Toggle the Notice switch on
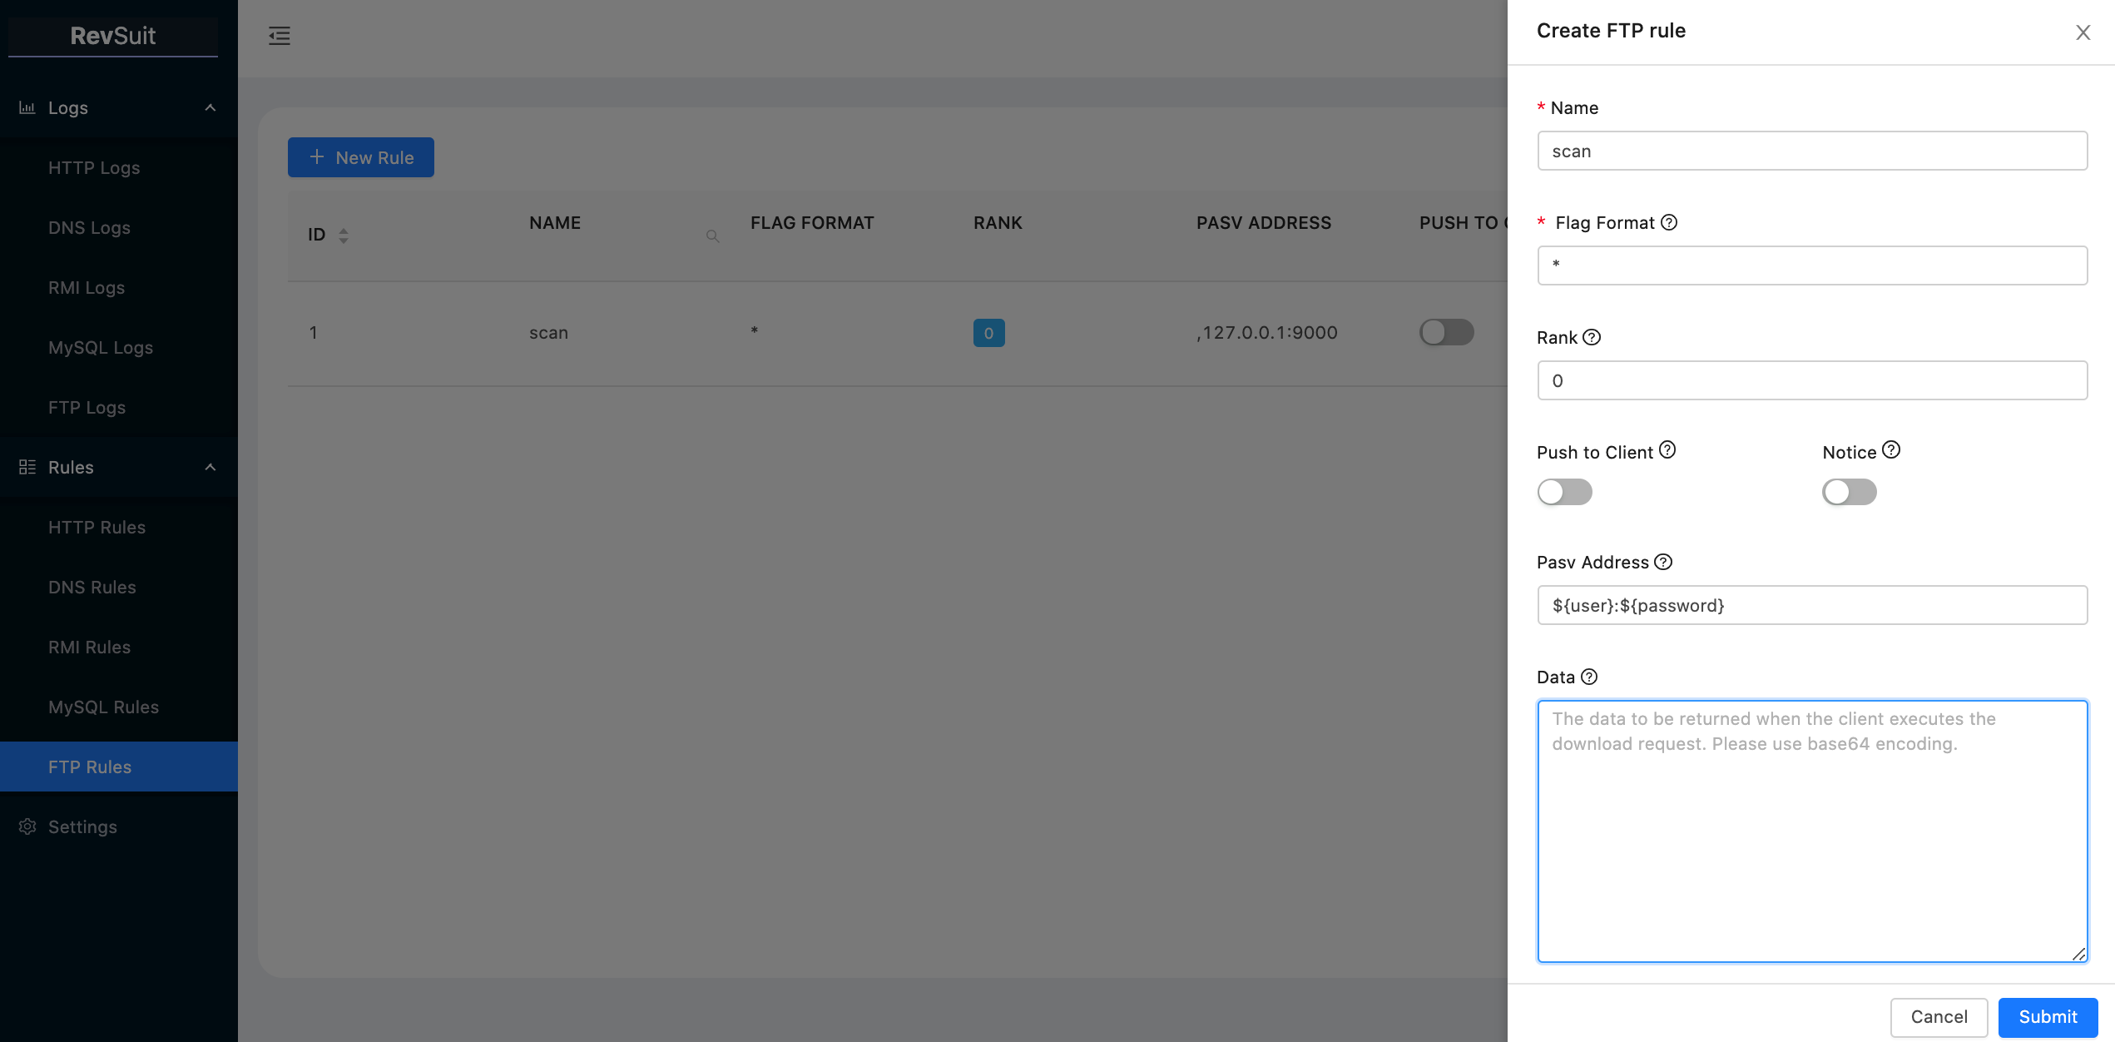Viewport: 2115px width, 1042px height. [1850, 491]
